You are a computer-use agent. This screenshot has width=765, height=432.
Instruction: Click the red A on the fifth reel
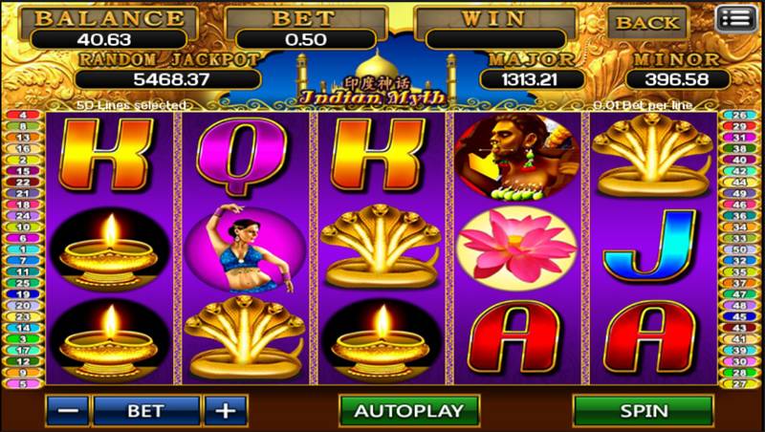pyautogui.click(x=649, y=337)
